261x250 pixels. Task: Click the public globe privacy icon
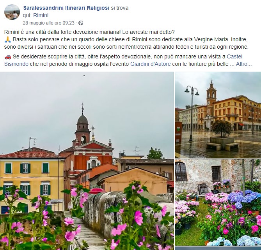(x=81, y=23)
